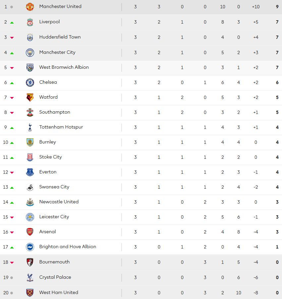
Task: Click the West Ham United crest
Action: [30, 293]
